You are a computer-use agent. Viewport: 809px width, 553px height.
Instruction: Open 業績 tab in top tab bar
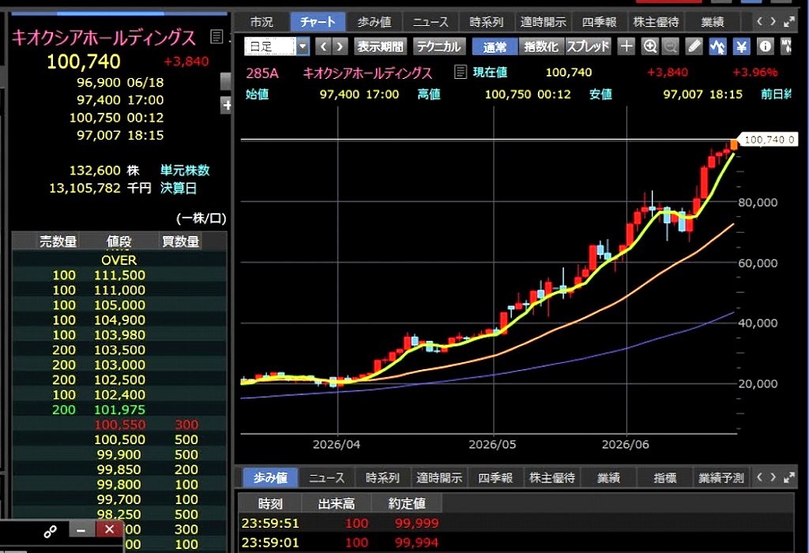point(713,21)
